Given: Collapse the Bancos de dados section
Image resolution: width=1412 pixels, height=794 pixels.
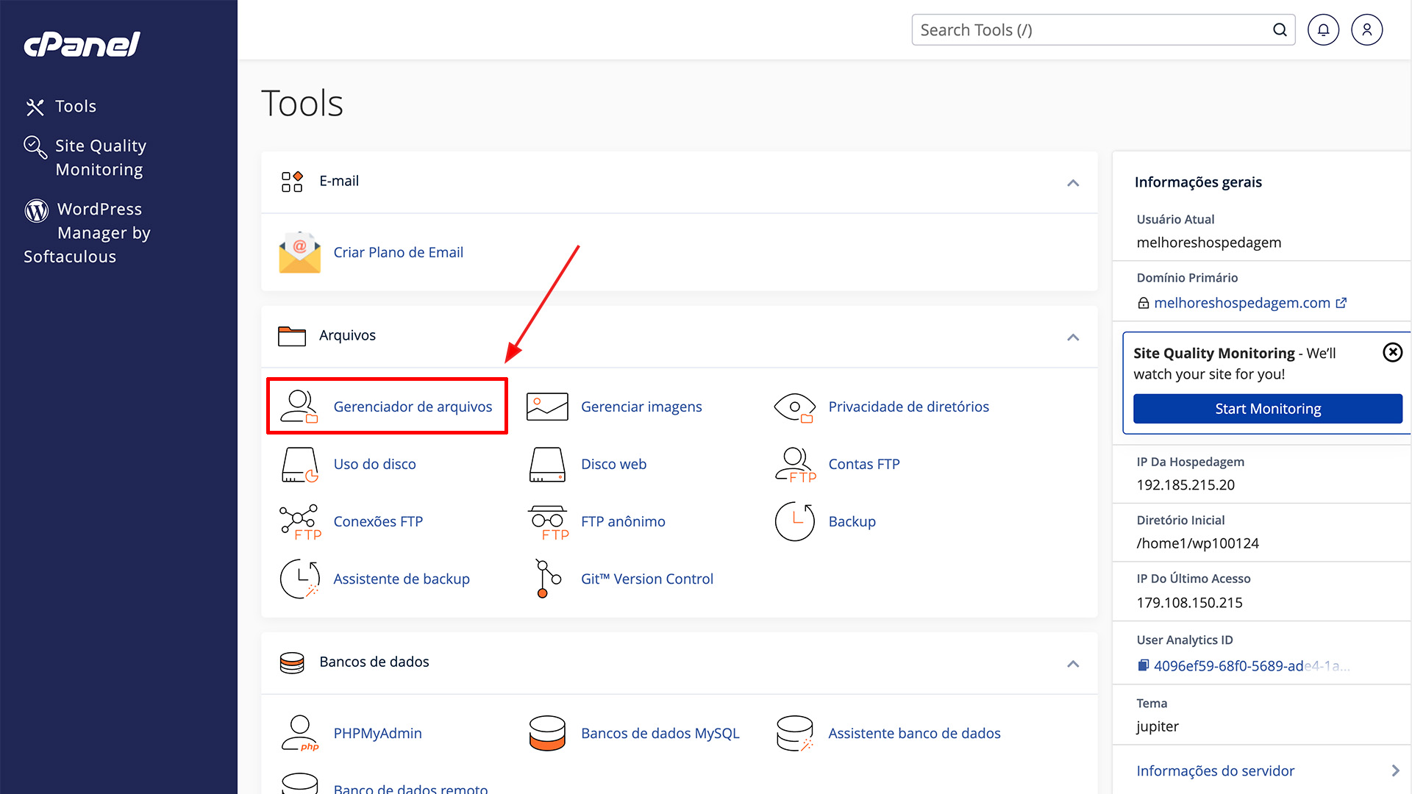Looking at the screenshot, I should click(1073, 663).
